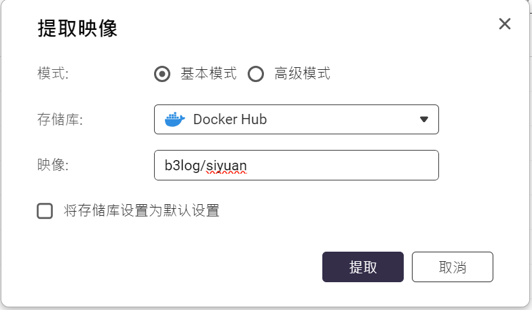Click the 基本模式 label text
Viewport: 532px width, 310px height.
208,74
